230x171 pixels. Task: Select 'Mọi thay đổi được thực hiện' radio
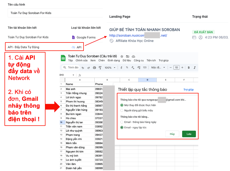pyautogui.click(x=122, y=105)
